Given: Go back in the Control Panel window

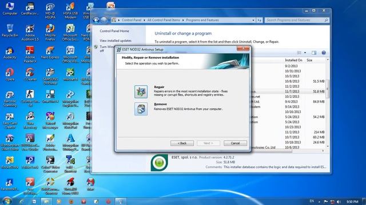Looking at the screenshot, I should click(96, 20).
